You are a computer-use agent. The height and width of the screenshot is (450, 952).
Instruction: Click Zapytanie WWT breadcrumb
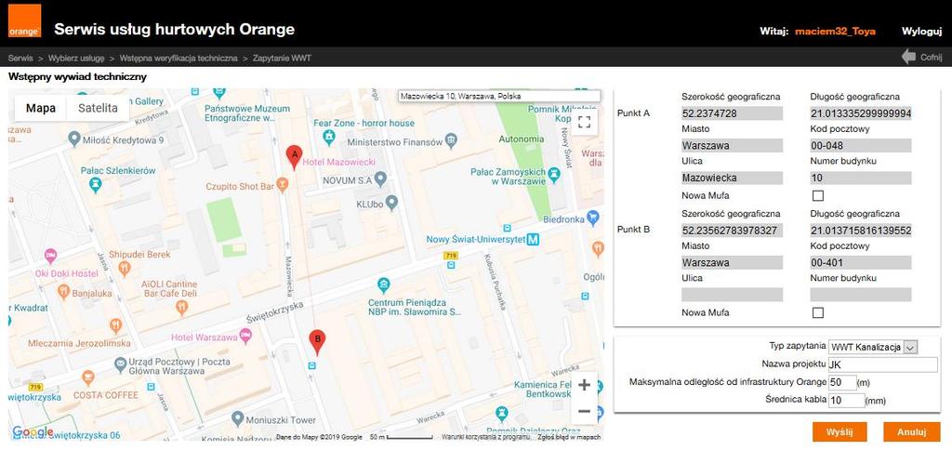click(x=282, y=59)
